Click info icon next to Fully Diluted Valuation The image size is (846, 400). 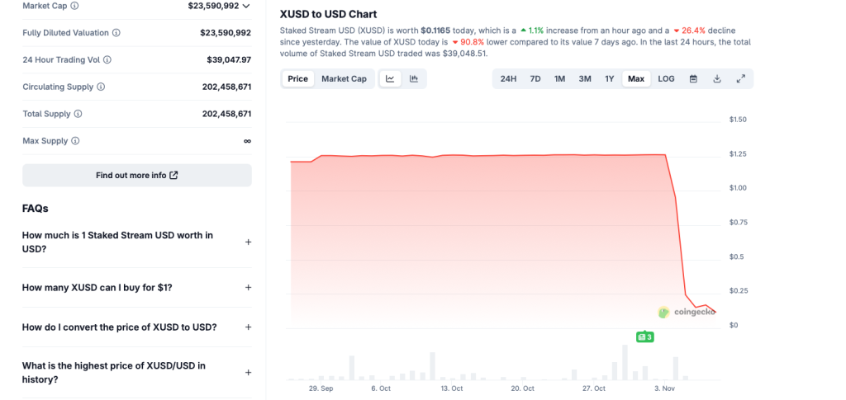pyautogui.click(x=116, y=33)
